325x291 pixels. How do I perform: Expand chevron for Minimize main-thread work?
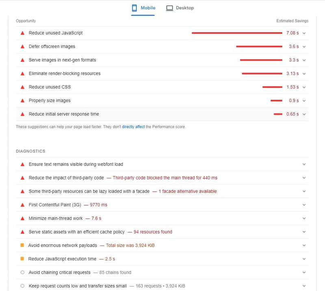click(x=304, y=219)
